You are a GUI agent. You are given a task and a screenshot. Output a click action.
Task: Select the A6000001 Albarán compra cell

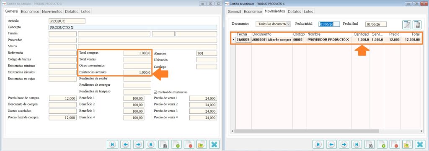coord(271,40)
